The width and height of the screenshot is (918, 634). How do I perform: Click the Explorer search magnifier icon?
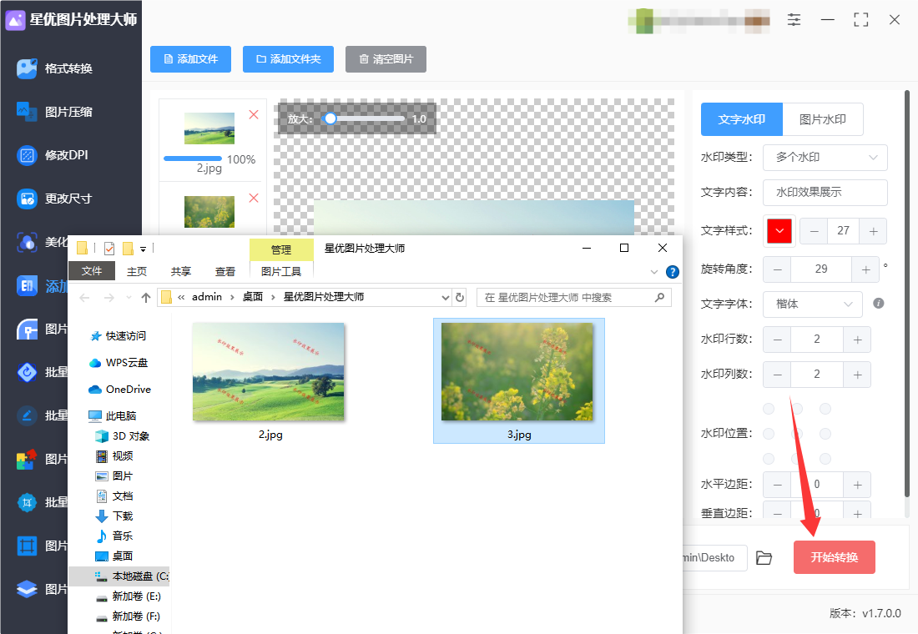click(659, 297)
